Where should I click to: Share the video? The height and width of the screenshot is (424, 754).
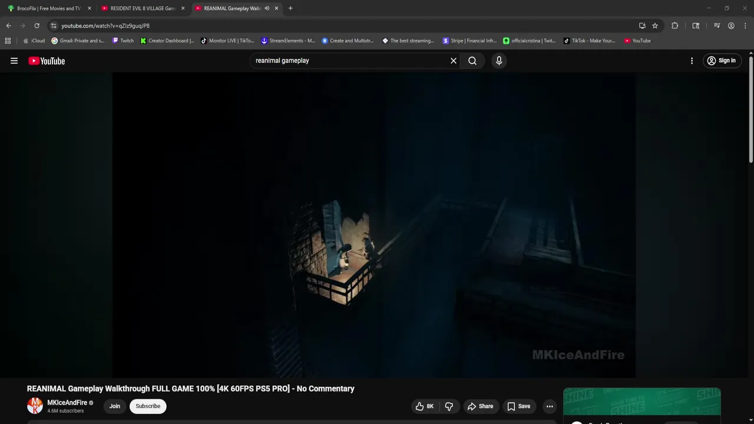coord(480,406)
